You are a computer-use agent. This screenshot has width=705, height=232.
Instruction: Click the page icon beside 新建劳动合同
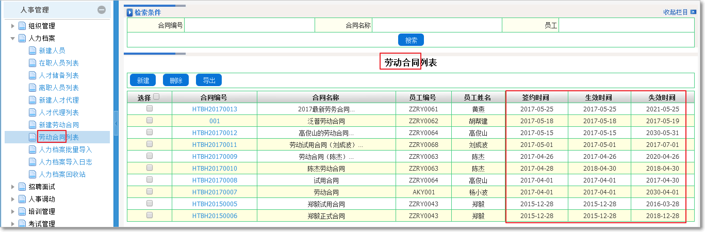[32, 125]
